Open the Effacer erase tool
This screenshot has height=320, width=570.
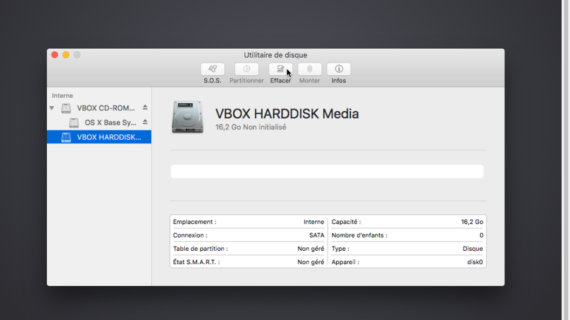point(280,69)
